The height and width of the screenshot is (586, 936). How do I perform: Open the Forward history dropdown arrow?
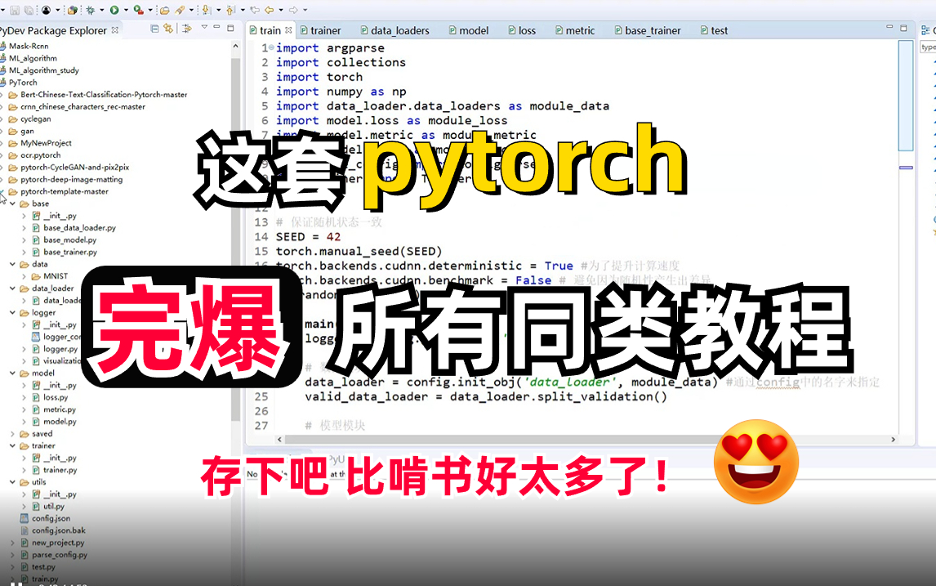click(x=305, y=10)
